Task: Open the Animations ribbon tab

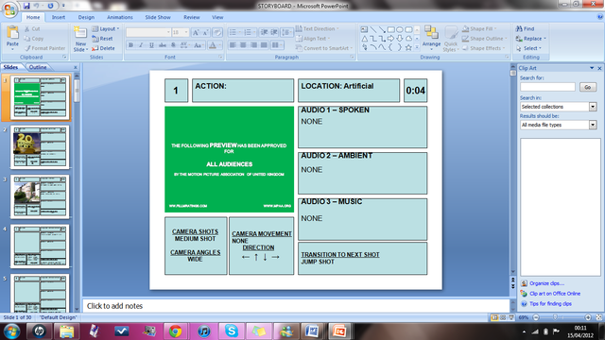Action: (120, 17)
